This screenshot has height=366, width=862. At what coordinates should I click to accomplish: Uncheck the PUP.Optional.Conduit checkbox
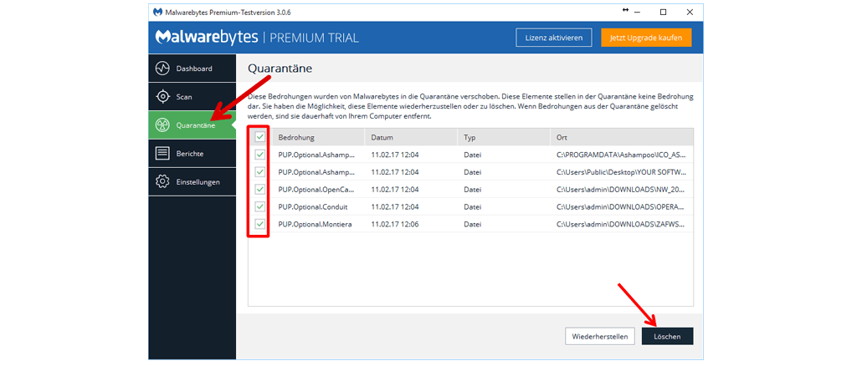(x=260, y=207)
